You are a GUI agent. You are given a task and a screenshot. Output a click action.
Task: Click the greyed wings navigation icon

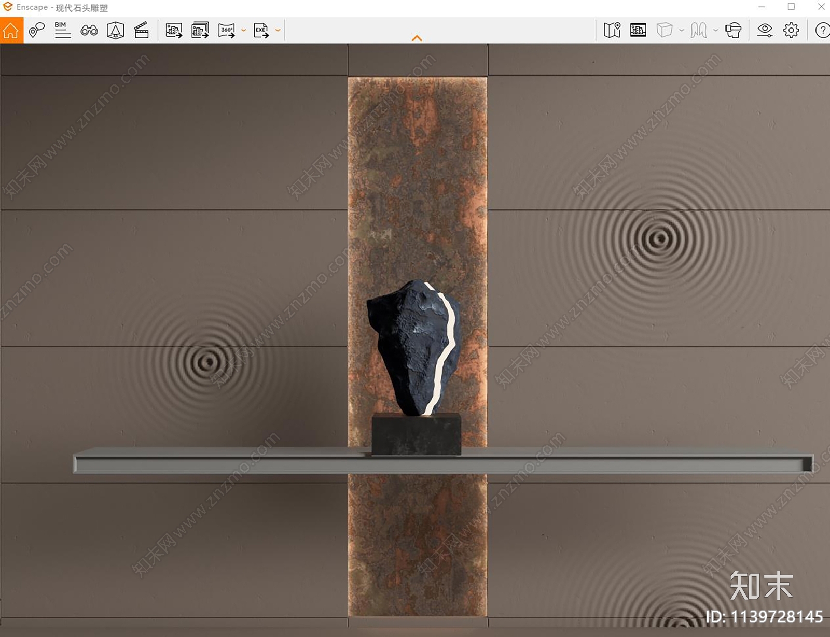(x=699, y=30)
